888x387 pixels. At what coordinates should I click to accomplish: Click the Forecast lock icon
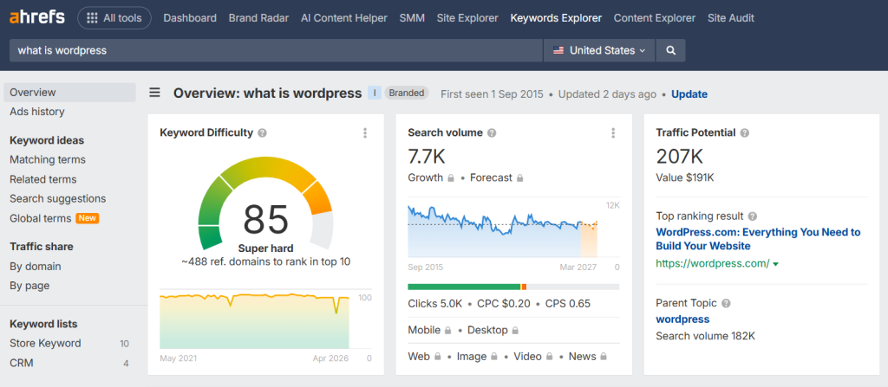[520, 177]
